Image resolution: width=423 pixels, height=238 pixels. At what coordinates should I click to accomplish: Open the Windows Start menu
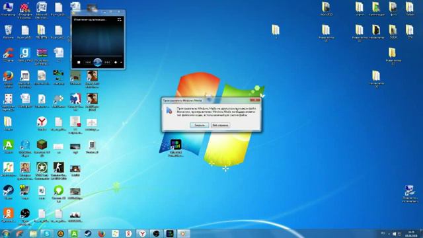click(x=6, y=233)
